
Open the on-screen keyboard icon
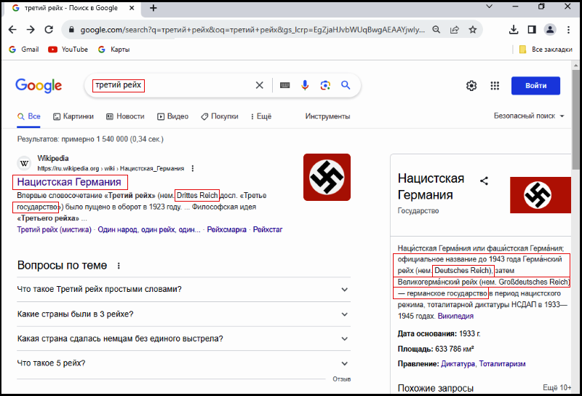click(x=284, y=85)
